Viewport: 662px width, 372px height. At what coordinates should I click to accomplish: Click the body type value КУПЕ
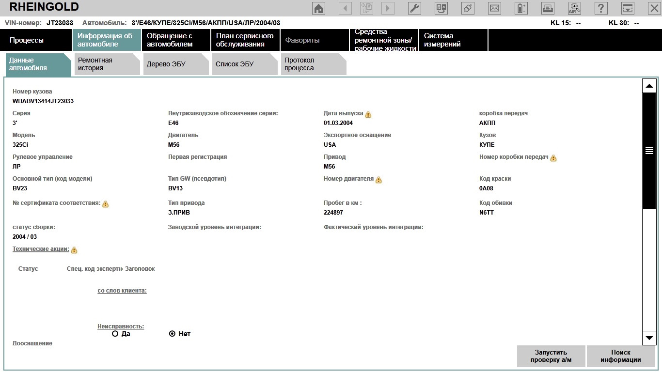click(x=487, y=145)
